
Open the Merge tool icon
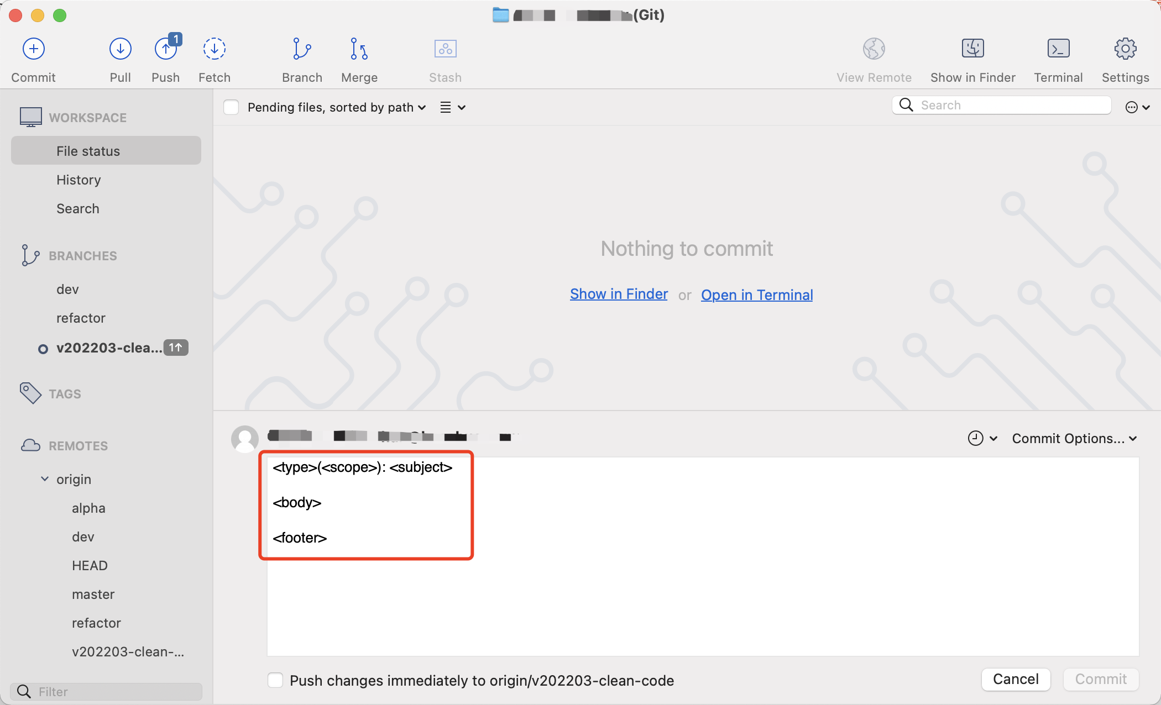click(x=359, y=49)
